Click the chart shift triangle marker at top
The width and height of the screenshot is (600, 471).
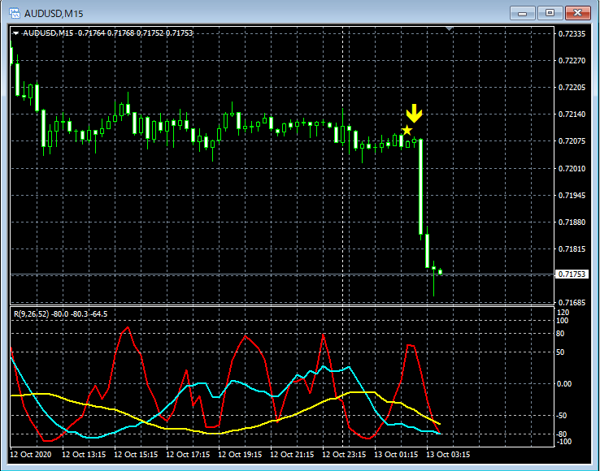click(450, 28)
